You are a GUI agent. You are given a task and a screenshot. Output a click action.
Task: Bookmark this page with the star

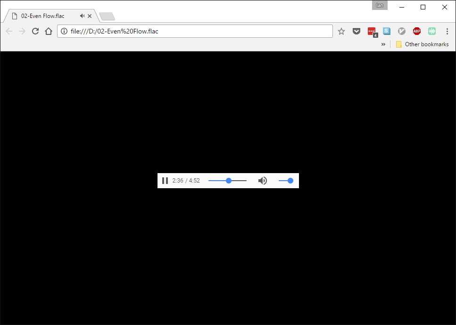(341, 31)
